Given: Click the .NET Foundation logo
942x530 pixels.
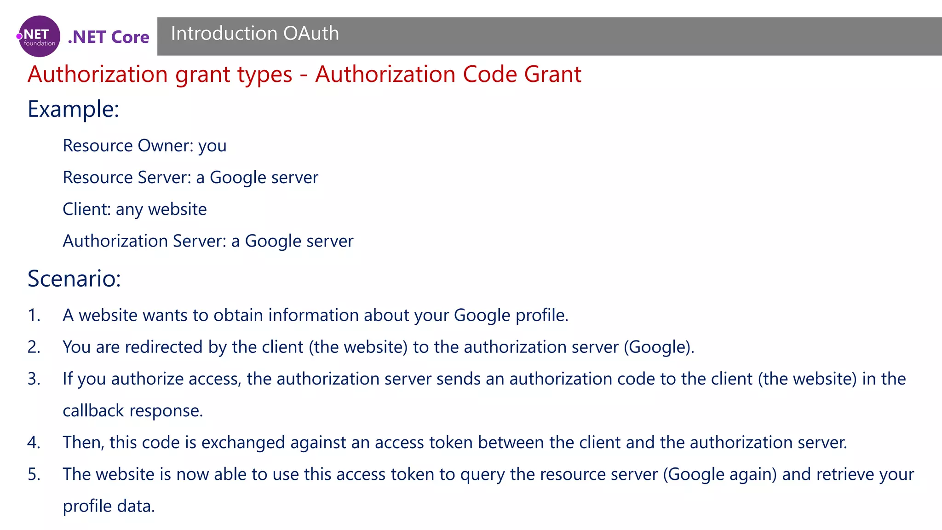Looking at the screenshot, I should (39, 36).
